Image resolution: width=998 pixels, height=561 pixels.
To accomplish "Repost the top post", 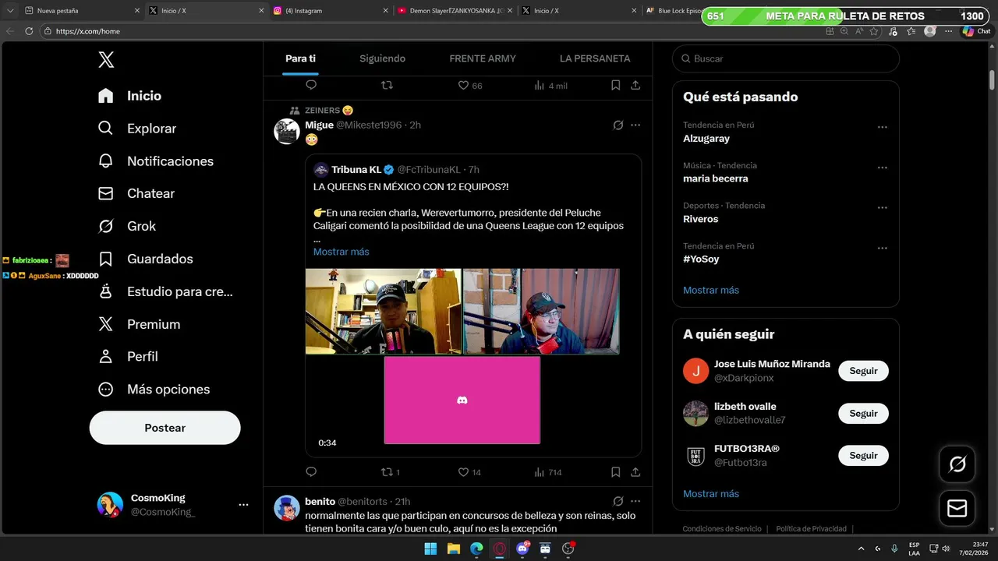I will 386,85.
